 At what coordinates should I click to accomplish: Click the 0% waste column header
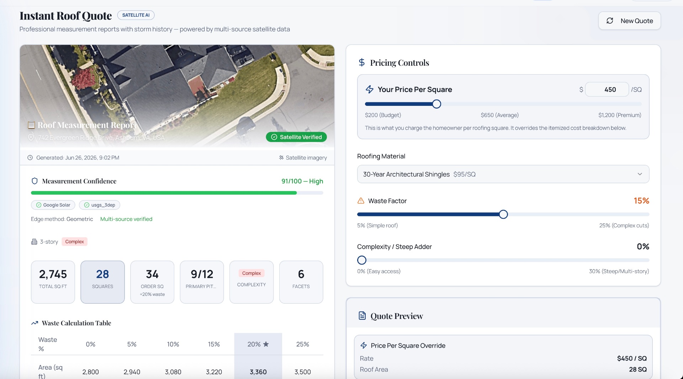pyautogui.click(x=91, y=344)
